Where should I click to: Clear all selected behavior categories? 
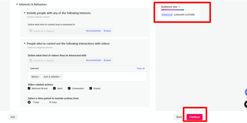(x=141, y=68)
